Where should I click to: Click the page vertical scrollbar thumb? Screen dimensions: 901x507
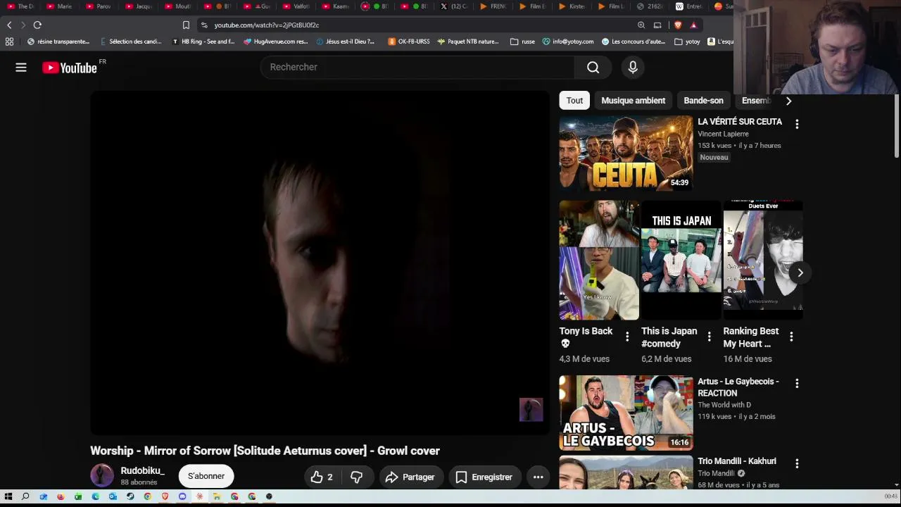tap(897, 125)
